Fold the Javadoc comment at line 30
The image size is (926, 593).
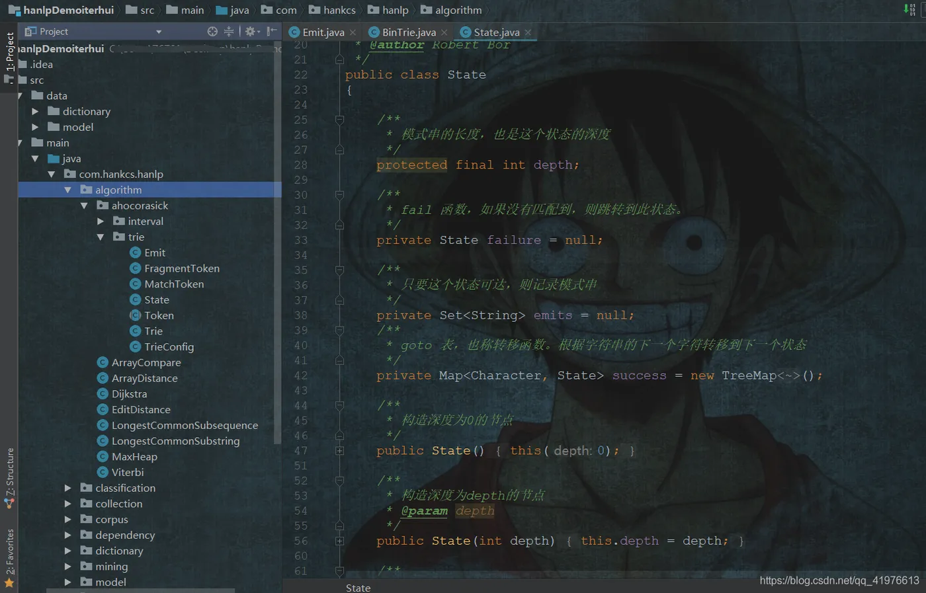pyautogui.click(x=339, y=195)
